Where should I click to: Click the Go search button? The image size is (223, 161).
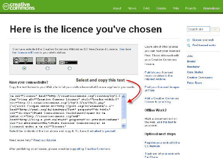[215, 29]
